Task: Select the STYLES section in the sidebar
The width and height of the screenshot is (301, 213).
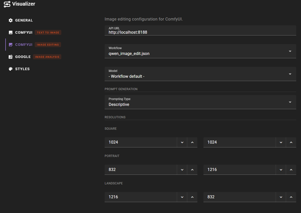Action: pyautogui.click(x=22, y=69)
